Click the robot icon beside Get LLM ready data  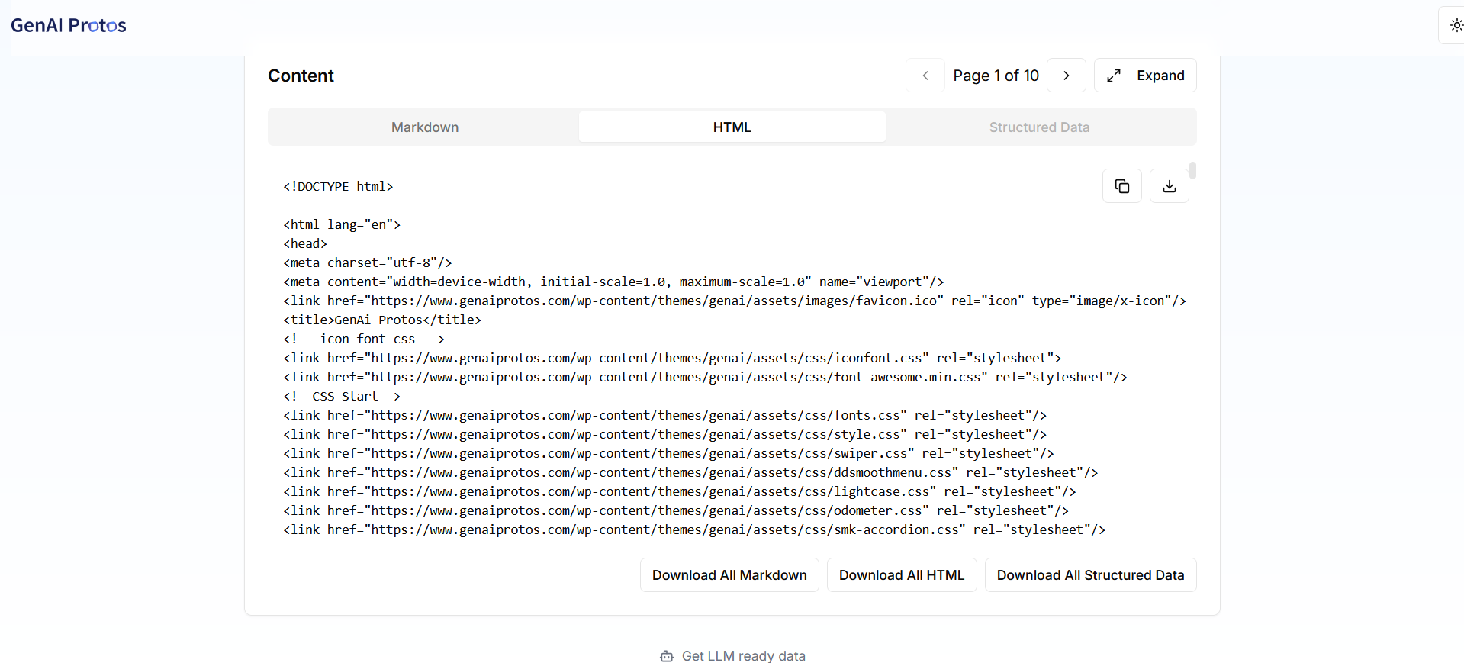point(667,656)
